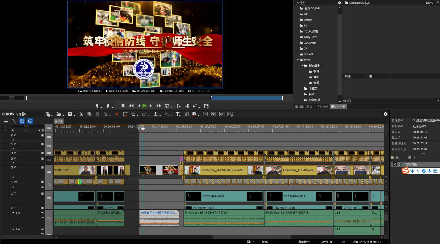
Task: Toggle the 视频布局 effect checkbox
Action: point(394,165)
